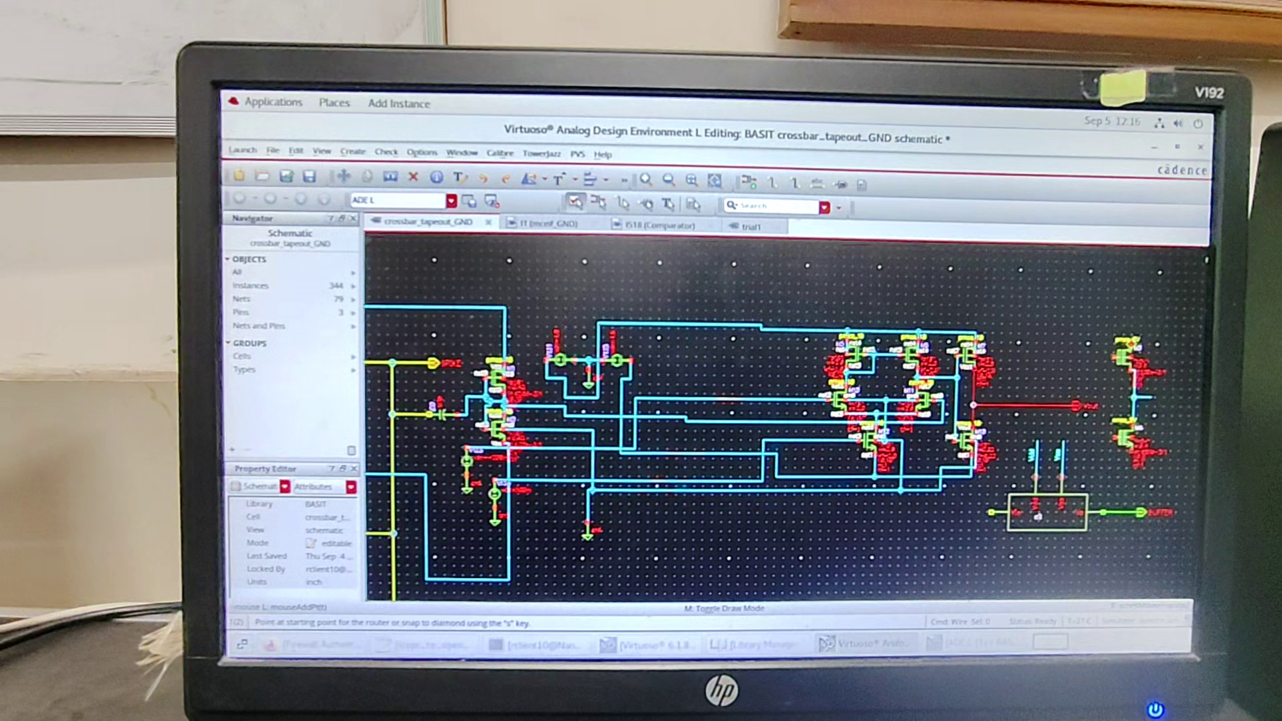
Task: Toggle the single selection cursor mode
Action: pos(576,202)
